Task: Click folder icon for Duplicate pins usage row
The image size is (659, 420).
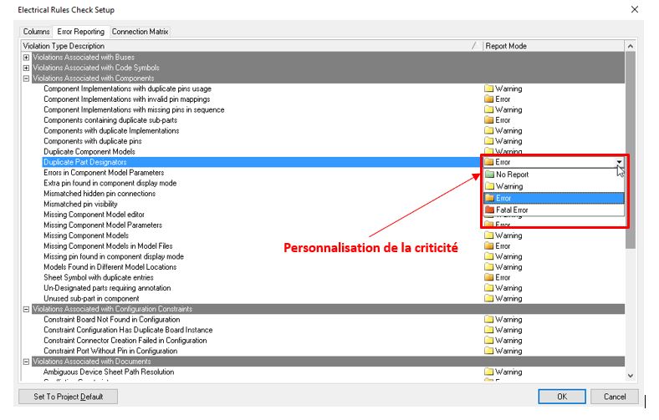Action: tap(489, 89)
